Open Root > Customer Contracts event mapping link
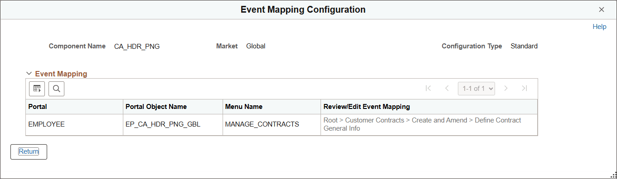Viewport: 617px width, 179px height. point(422,124)
